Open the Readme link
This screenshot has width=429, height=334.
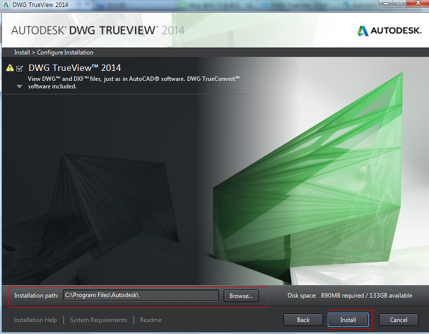(151, 320)
